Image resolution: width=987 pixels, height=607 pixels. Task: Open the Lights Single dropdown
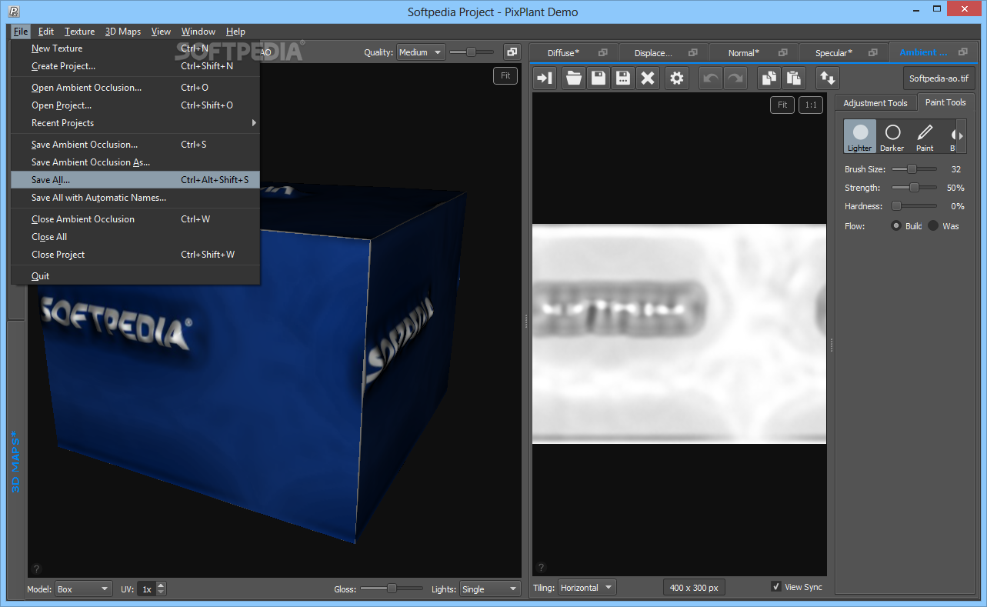[x=490, y=589]
